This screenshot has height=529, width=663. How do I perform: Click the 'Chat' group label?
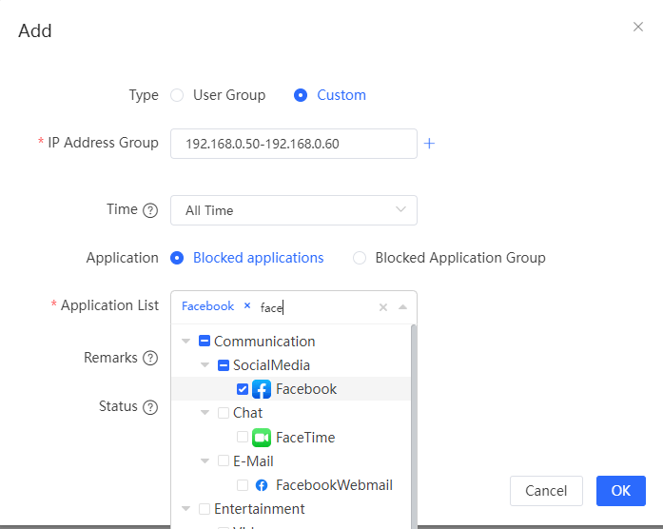(x=247, y=413)
